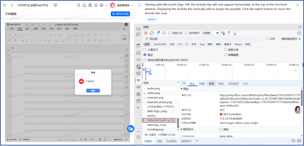Collapse the 常规 section
The width and height of the screenshot is (304, 146).
pyautogui.click(x=182, y=89)
